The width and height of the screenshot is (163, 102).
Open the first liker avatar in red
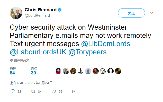(58, 71)
